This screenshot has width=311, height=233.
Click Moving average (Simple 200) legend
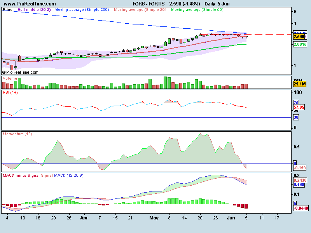[82, 9]
